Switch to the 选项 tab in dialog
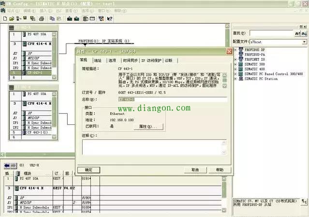Screen dimensions: 309x217 pyautogui.click(x=112, y=61)
